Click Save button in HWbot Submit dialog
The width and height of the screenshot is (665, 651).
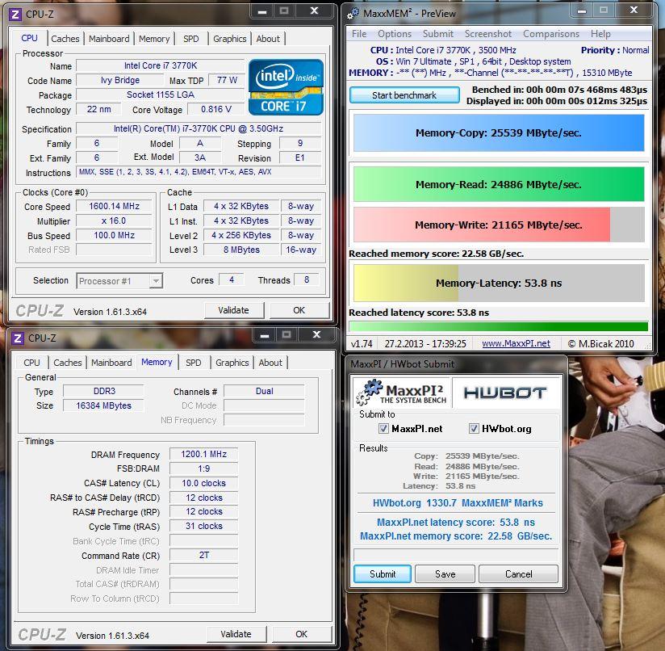pyautogui.click(x=445, y=574)
